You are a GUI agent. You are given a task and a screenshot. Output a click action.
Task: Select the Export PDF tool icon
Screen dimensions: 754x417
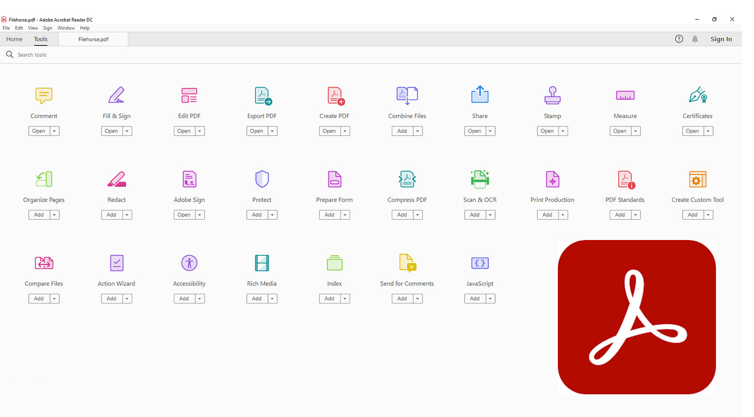[262, 95]
